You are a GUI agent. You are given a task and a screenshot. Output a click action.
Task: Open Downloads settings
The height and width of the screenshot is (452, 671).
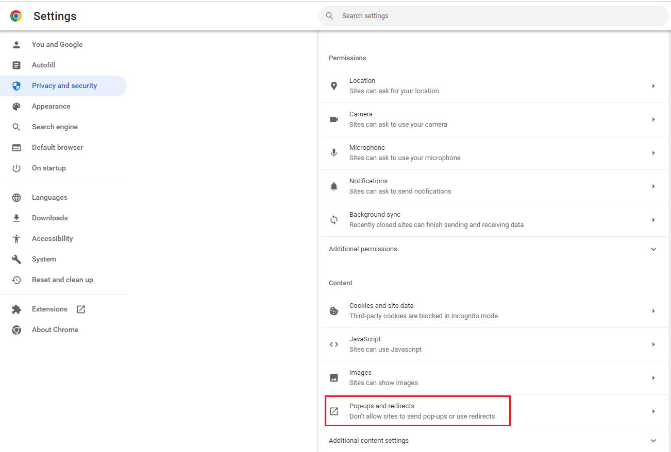(x=49, y=218)
